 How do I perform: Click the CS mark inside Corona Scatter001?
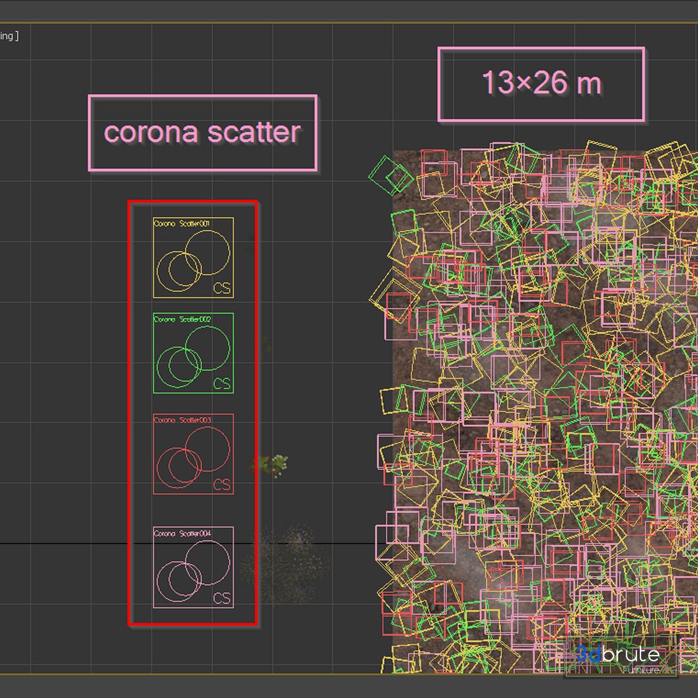(222, 288)
